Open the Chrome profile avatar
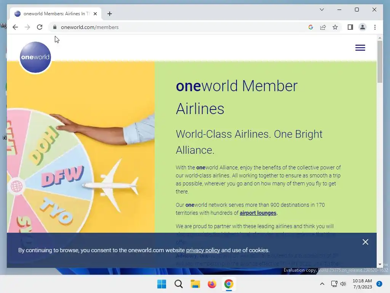 click(363, 27)
